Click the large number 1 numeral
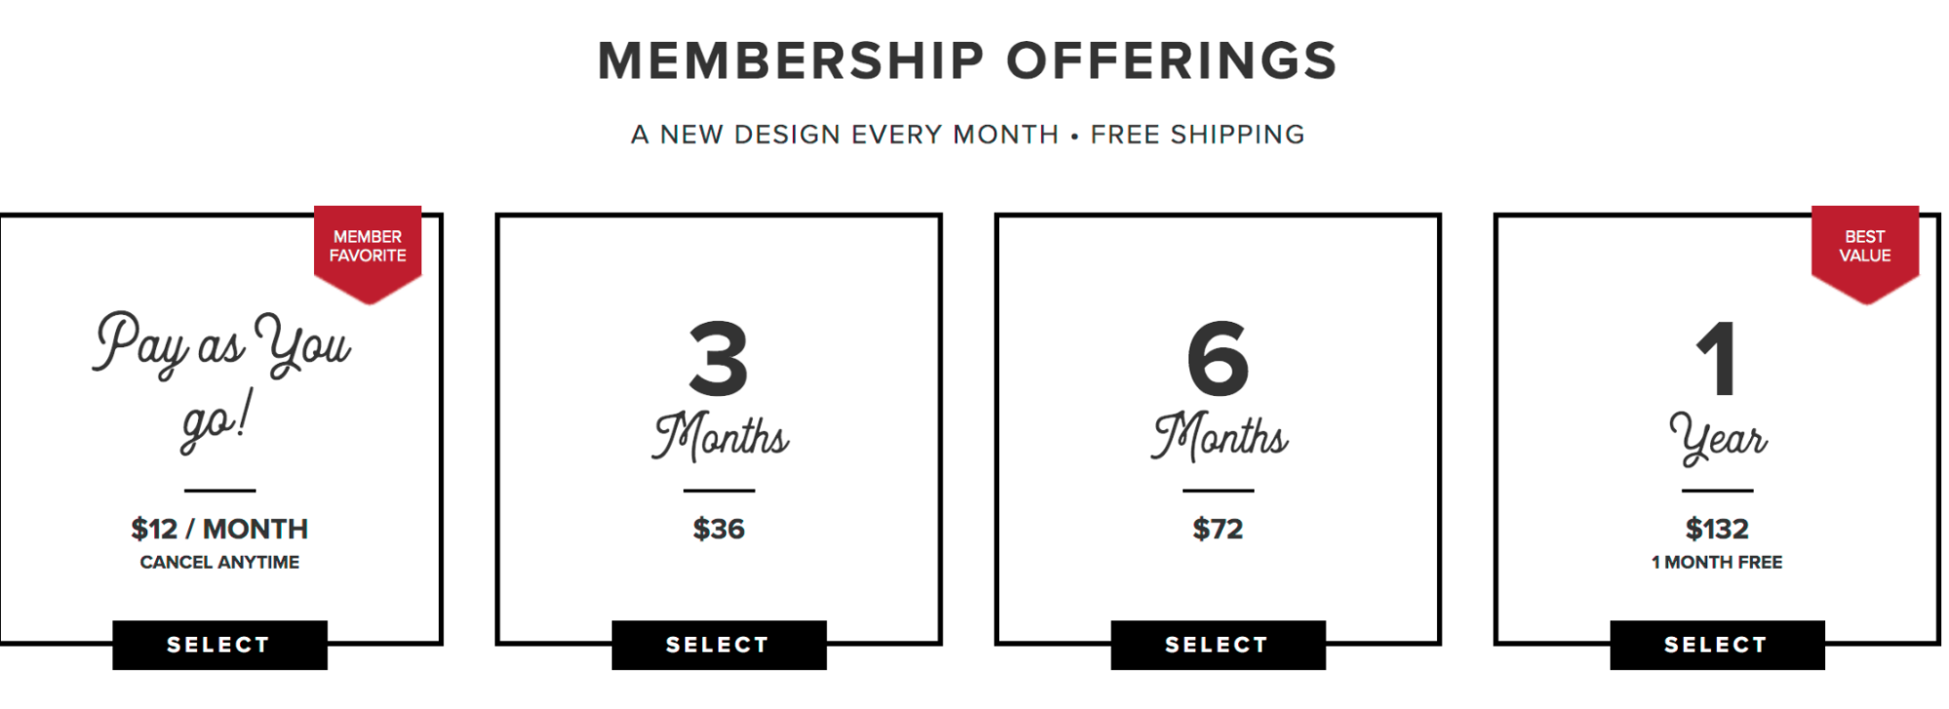Image resolution: width=1949 pixels, height=709 pixels. pos(1717,359)
